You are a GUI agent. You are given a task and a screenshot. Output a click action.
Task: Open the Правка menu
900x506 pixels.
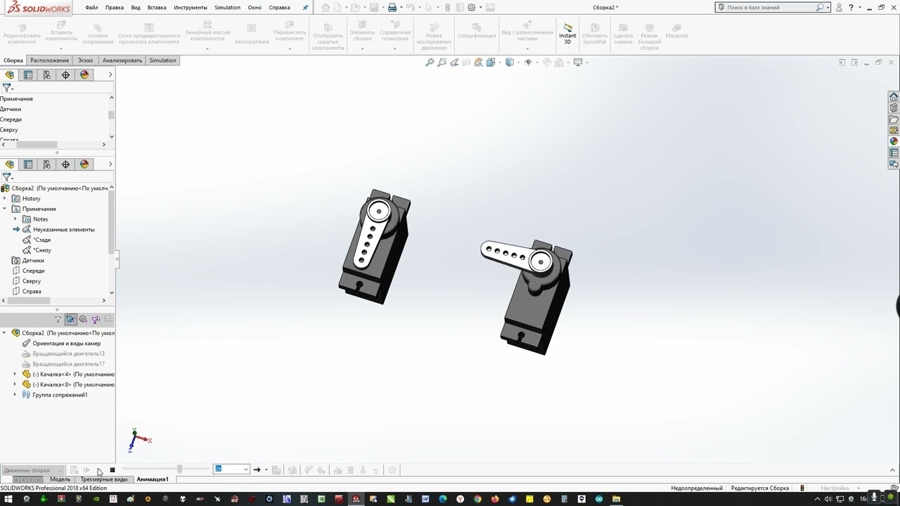click(x=114, y=7)
